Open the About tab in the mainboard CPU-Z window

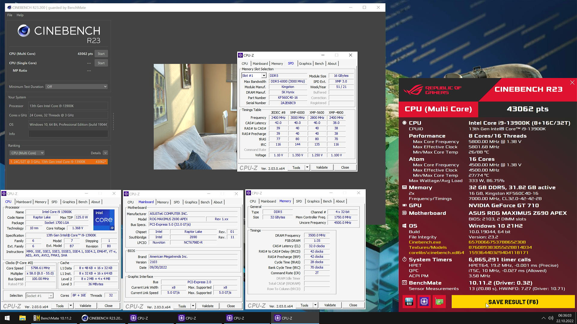pos(218,202)
